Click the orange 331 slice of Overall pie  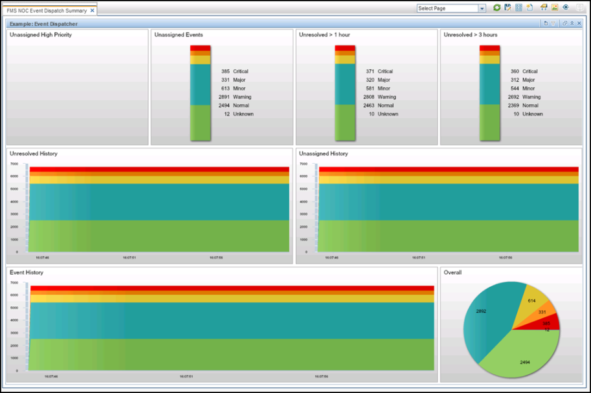[542, 312]
